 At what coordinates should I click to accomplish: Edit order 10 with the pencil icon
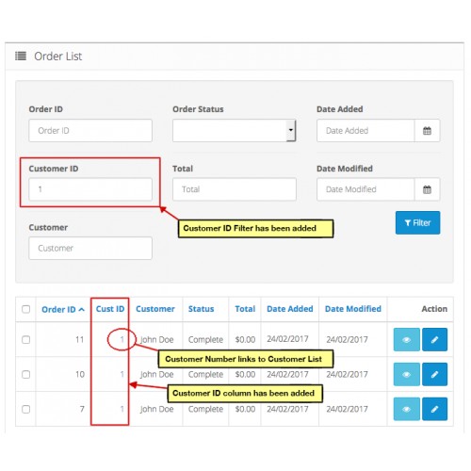point(434,374)
